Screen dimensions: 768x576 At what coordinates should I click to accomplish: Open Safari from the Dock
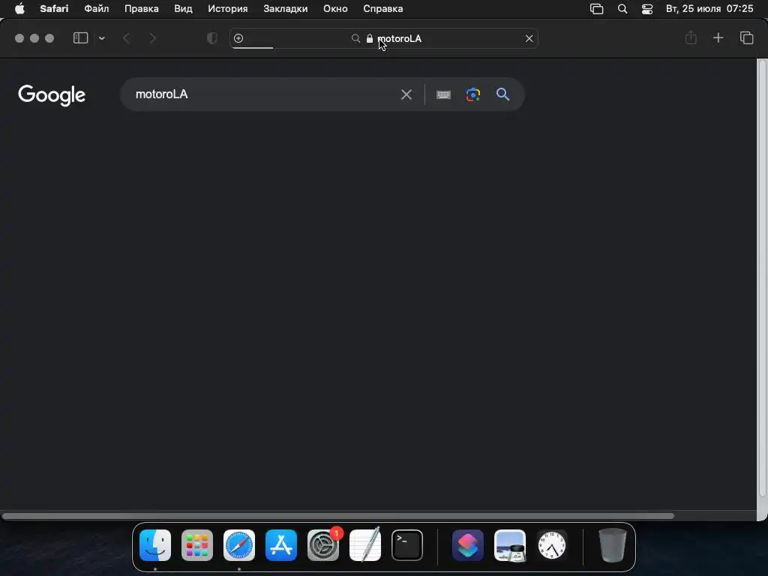coord(239,545)
